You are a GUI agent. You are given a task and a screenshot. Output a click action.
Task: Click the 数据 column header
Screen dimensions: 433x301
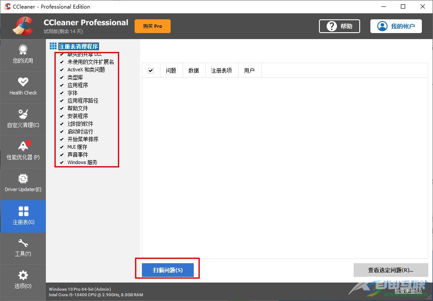coord(194,70)
